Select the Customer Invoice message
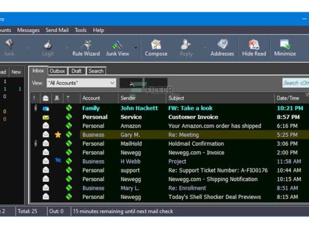 pos(193,117)
